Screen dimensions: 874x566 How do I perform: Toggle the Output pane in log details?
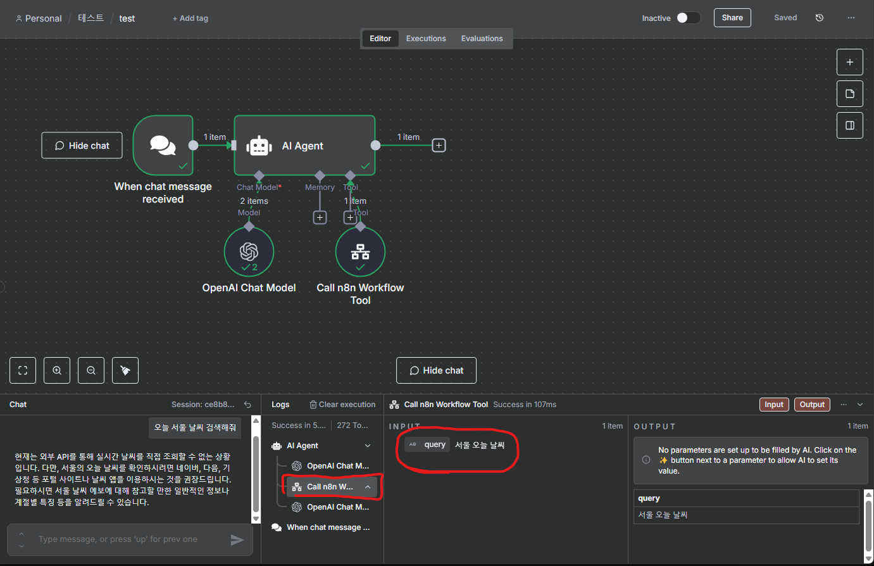(x=812, y=405)
